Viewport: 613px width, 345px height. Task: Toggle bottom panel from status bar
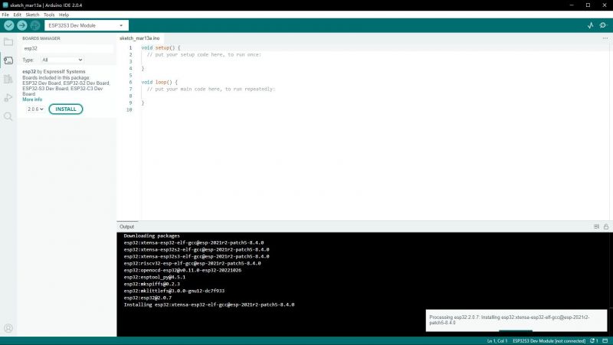click(606, 340)
